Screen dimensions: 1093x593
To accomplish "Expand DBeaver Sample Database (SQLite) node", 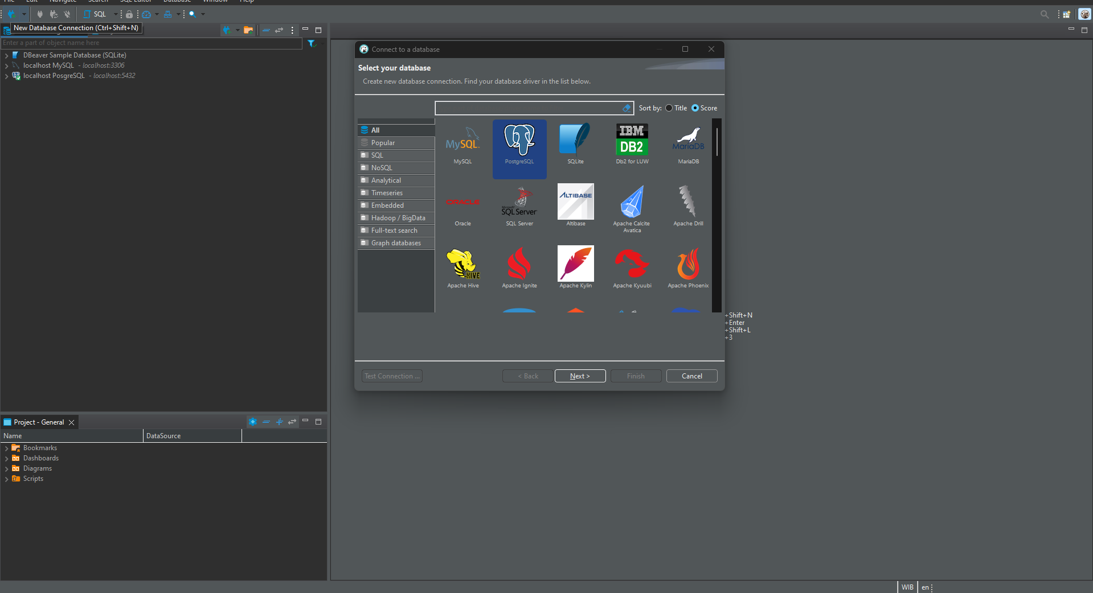I will pyautogui.click(x=6, y=56).
